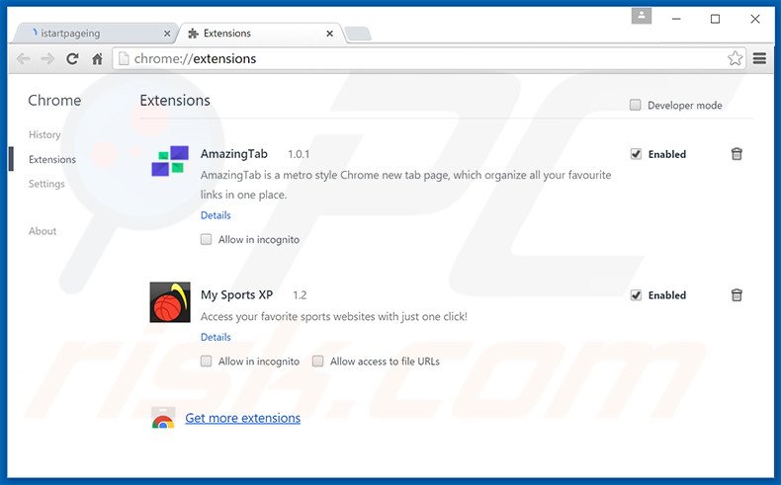Open the user profile button
The image size is (781, 485).
[641, 16]
